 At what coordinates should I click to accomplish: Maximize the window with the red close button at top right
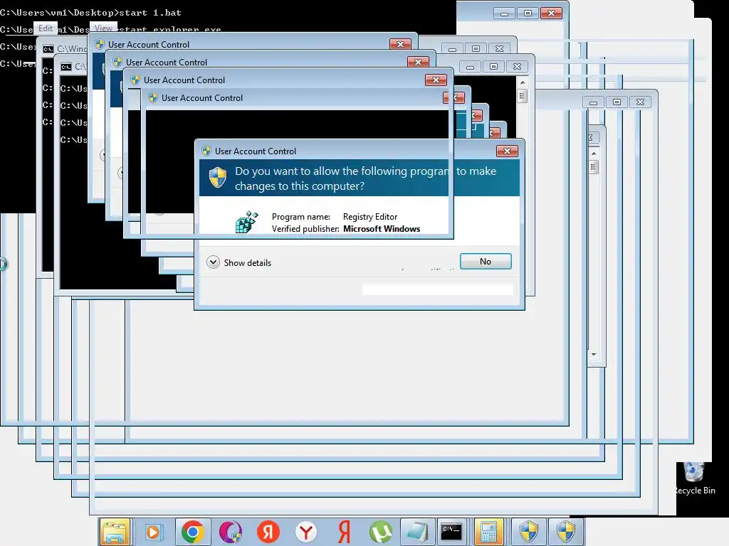(528, 14)
